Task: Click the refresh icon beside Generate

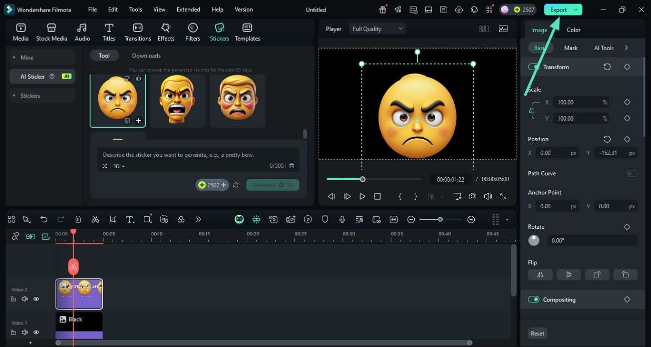Action: coord(236,185)
